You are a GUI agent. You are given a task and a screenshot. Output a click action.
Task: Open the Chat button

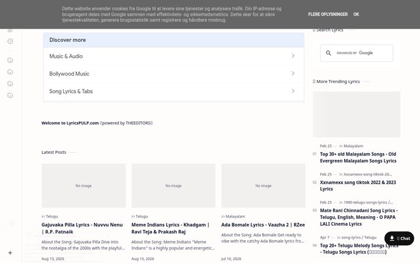[399, 238]
